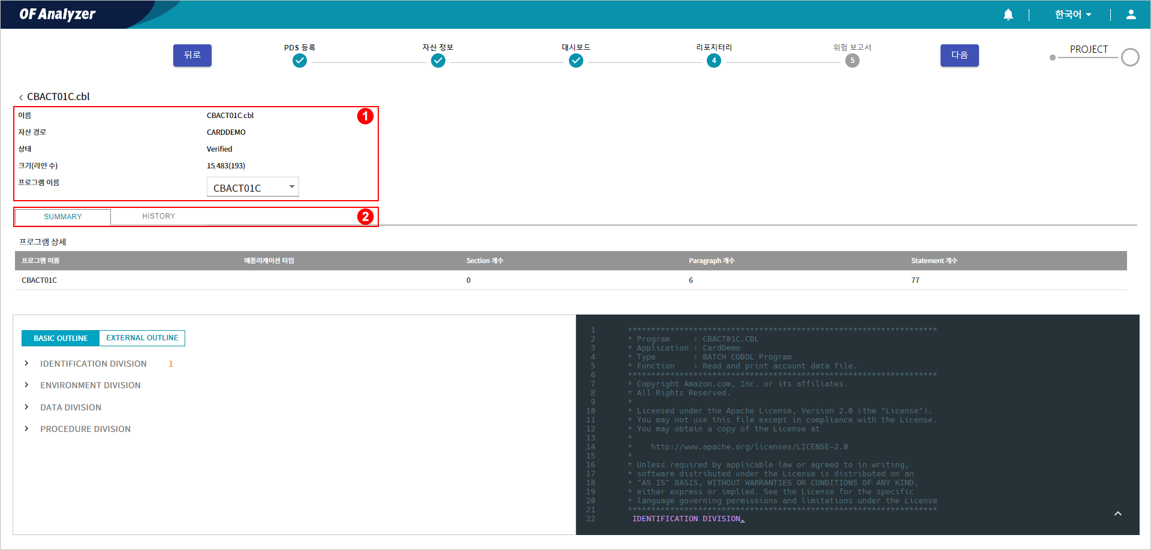Image resolution: width=1151 pixels, height=550 pixels.
Task: Click the OF Analyzer logo
Action: tap(58, 14)
